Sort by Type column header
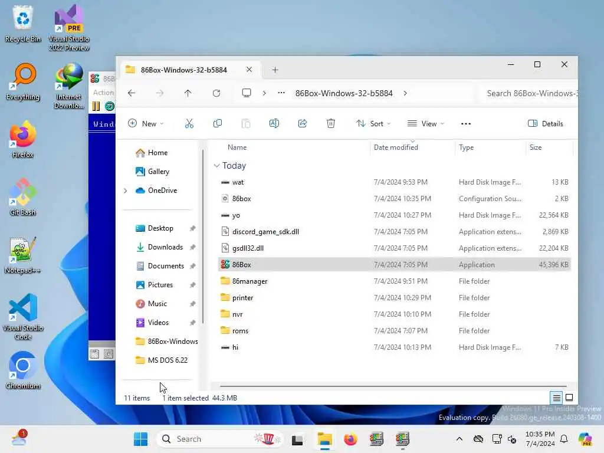The width and height of the screenshot is (604, 453). click(x=466, y=147)
